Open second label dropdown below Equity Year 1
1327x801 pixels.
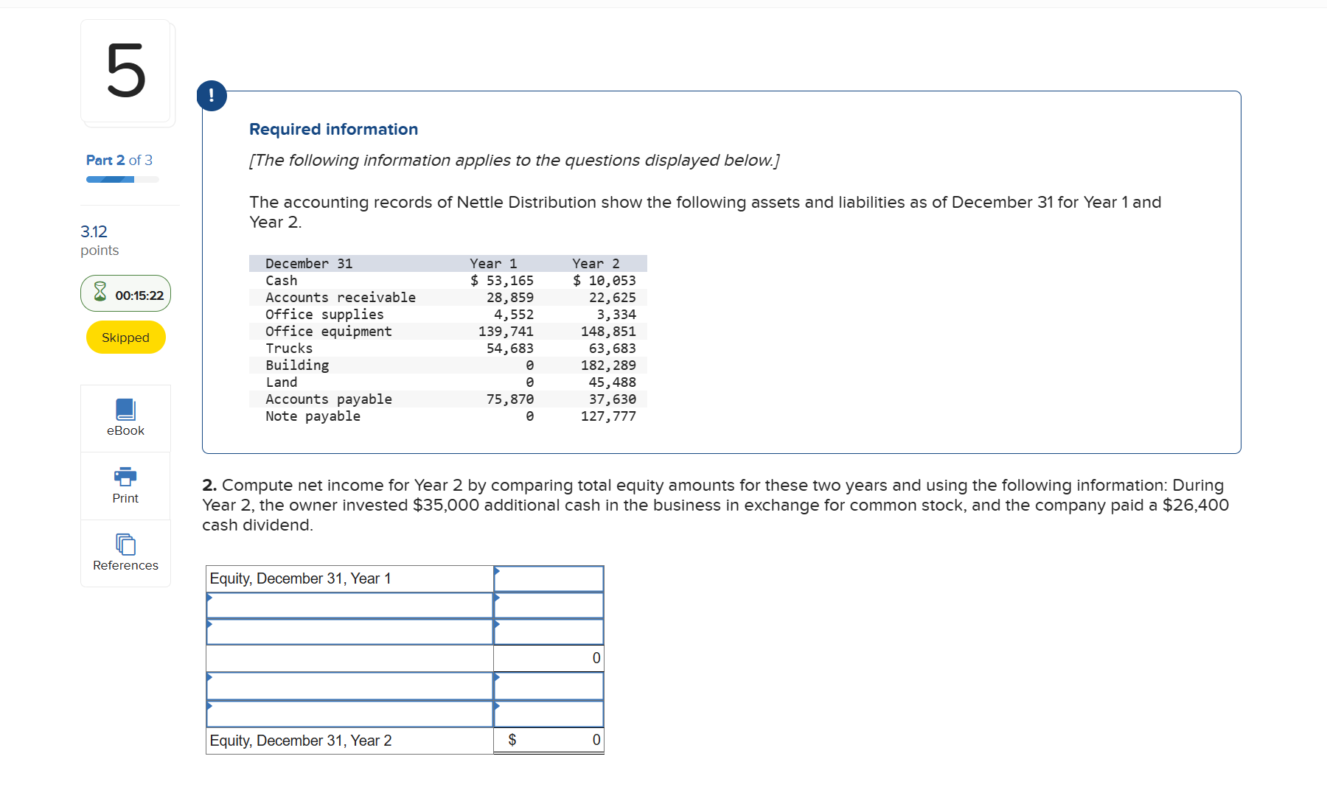(x=349, y=632)
